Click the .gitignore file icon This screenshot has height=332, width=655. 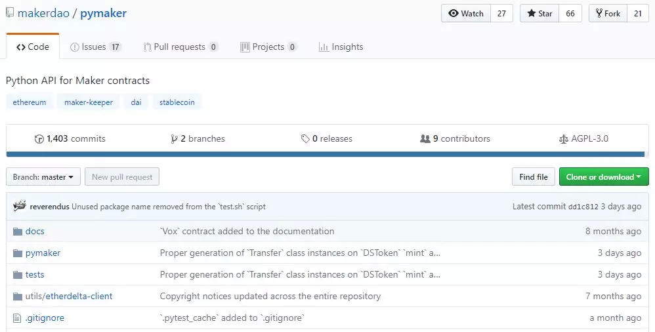pos(17,318)
